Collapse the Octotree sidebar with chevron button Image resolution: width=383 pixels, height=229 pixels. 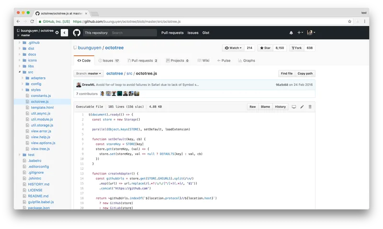65,32
